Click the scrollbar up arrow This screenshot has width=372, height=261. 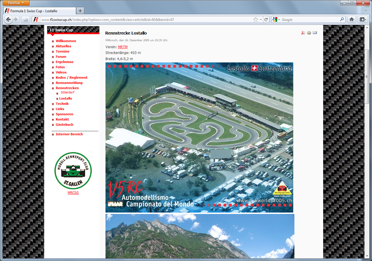(x=367, y=28)
